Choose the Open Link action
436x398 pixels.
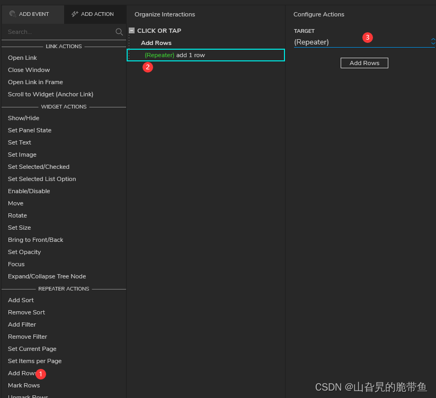22,58
